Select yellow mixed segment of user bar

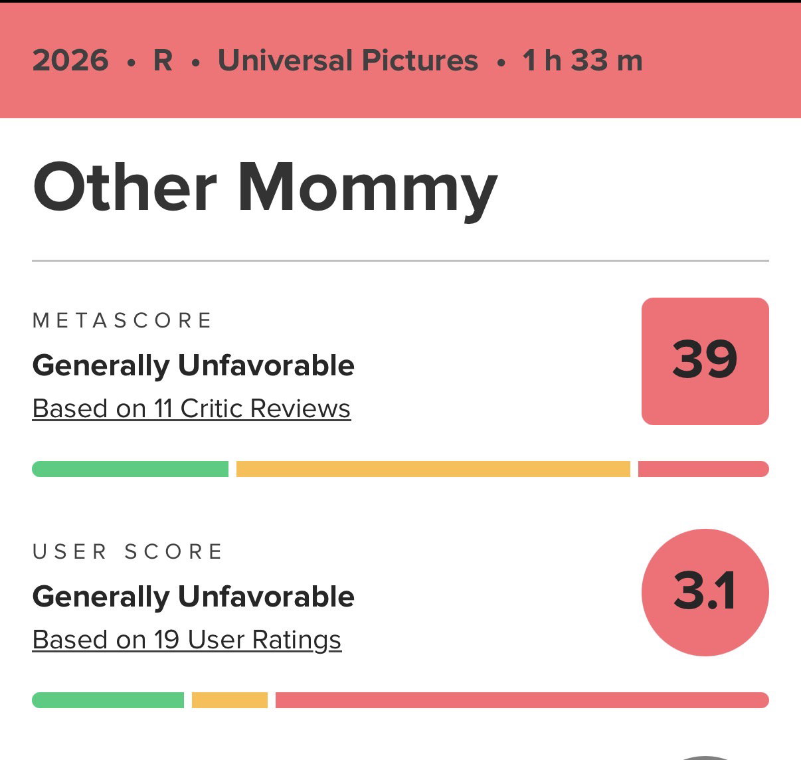230,700
